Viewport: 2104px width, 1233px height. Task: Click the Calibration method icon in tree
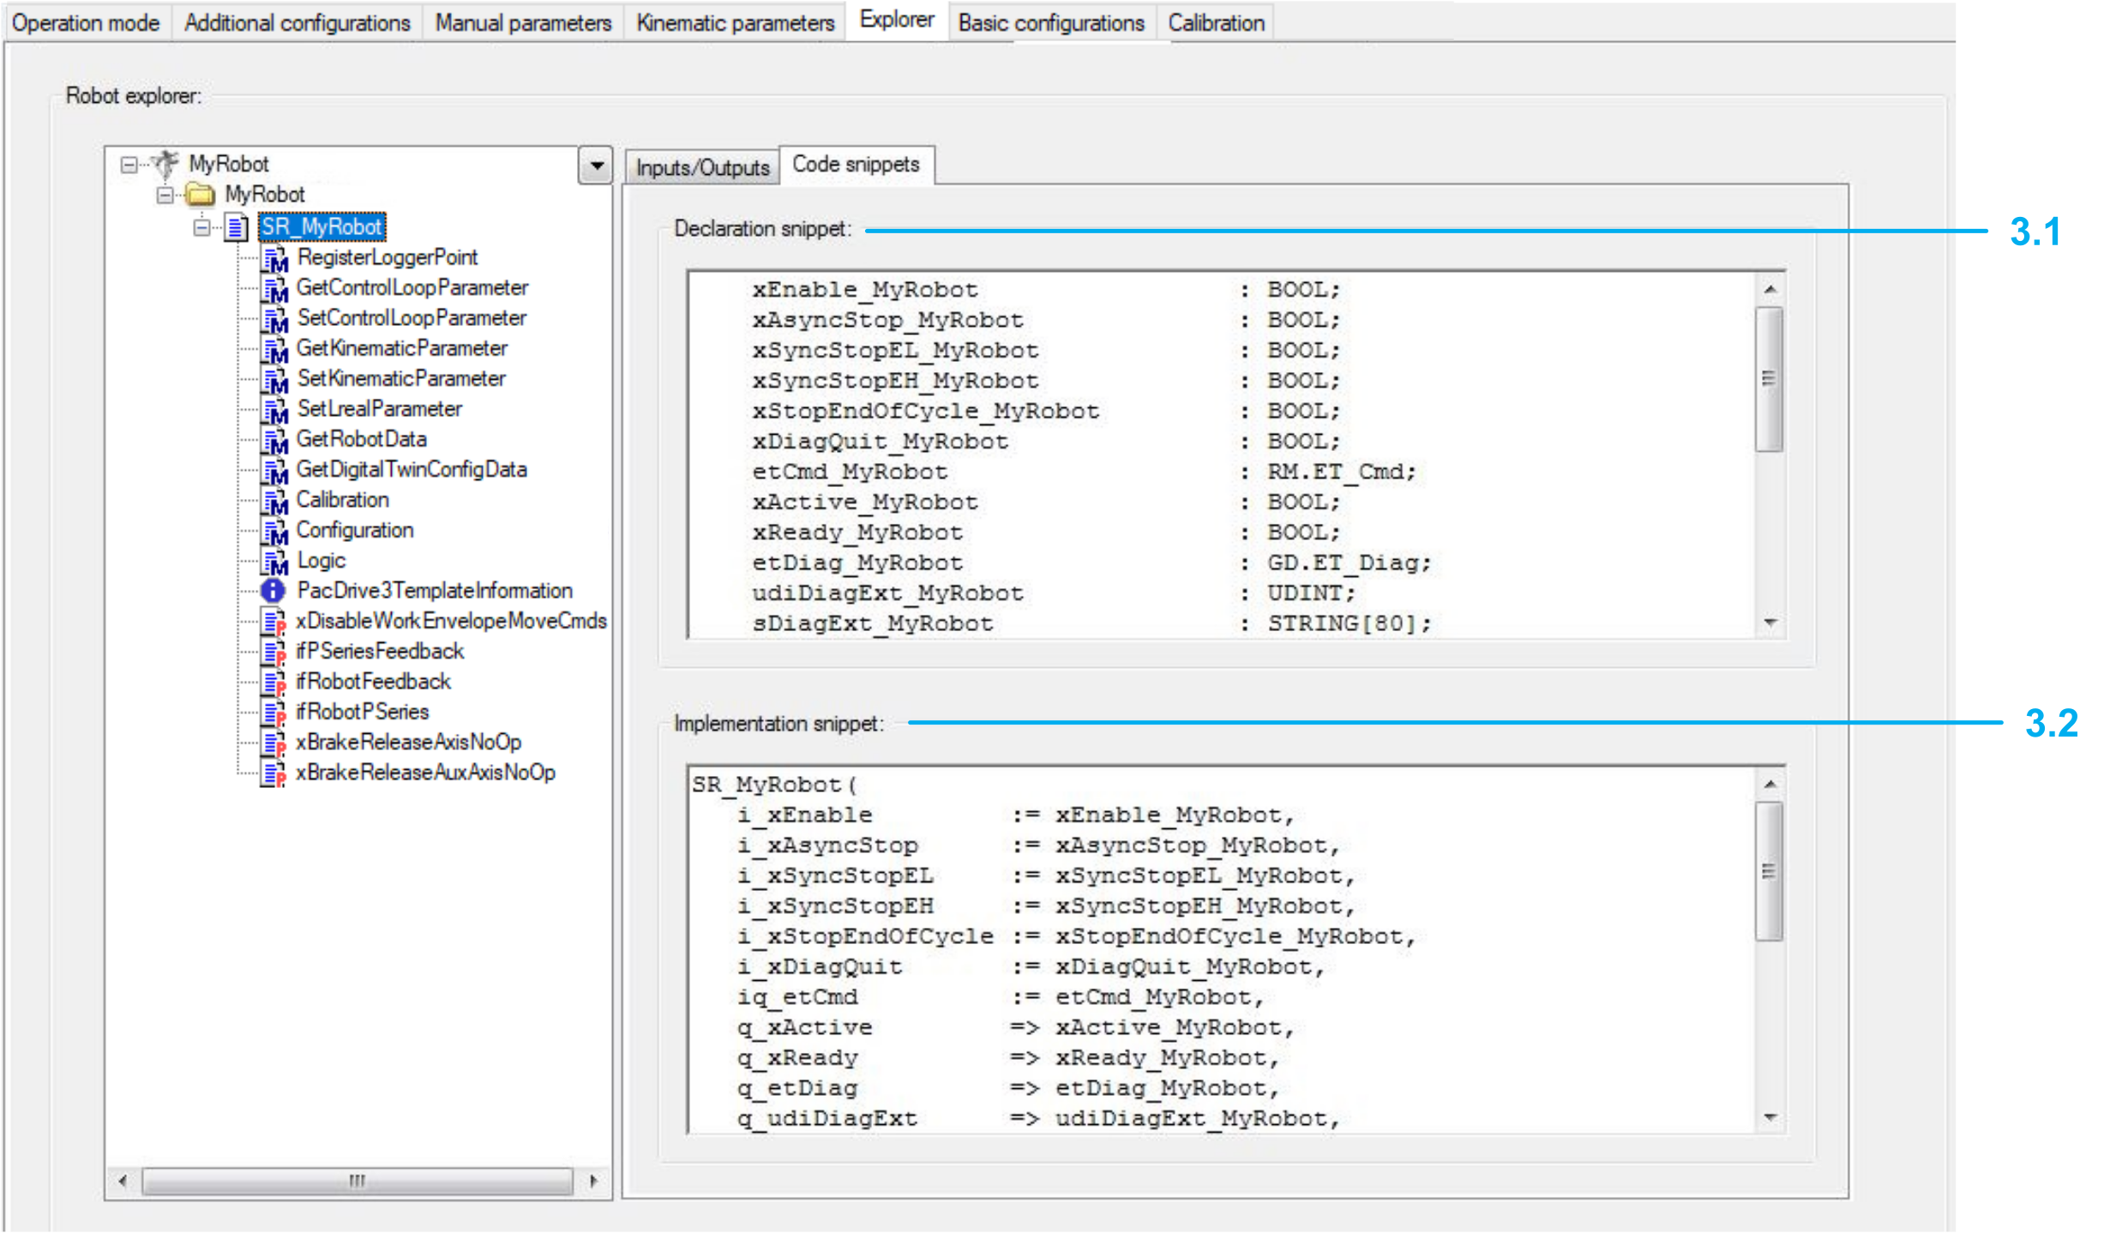[274, 501]
